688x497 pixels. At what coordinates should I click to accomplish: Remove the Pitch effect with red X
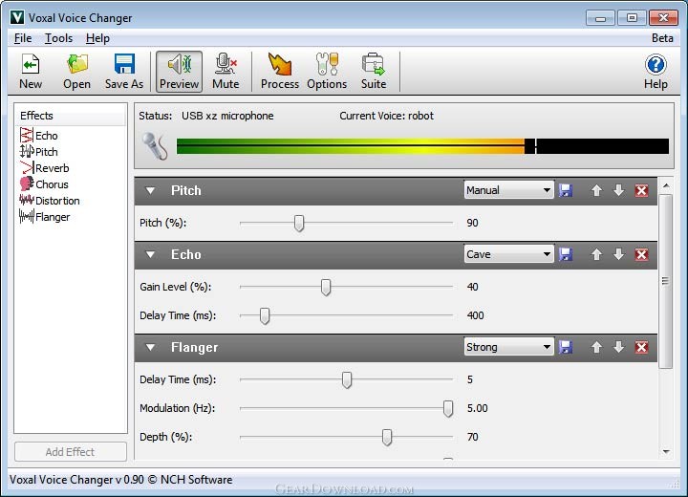pos(641,190)
